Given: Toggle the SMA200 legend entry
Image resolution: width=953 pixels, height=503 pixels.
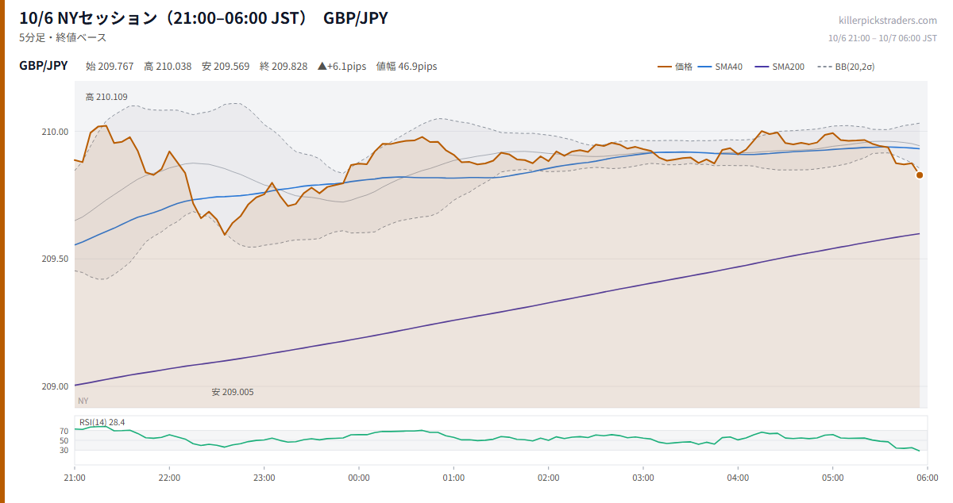Looking at the screenshot, I should click(779, 67).
